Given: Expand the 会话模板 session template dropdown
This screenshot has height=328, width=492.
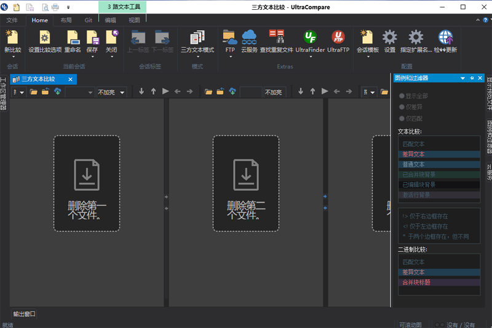Looking at the screenshot, I should click(x=367, y=57).
